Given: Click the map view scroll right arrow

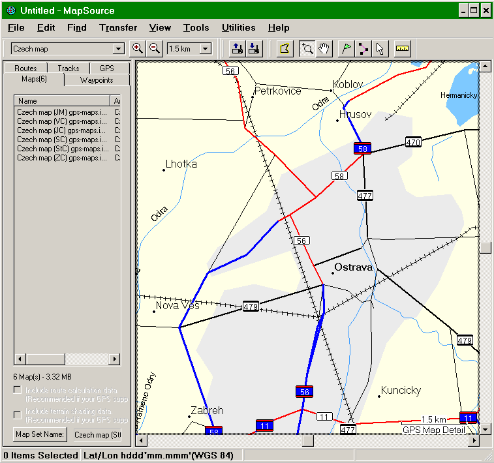Looking at the screenshot, I should pyautogui.click(x=474, y=441).
